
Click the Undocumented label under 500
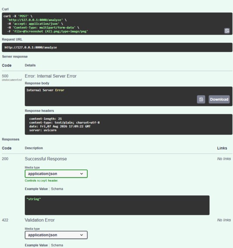point(12,80)
